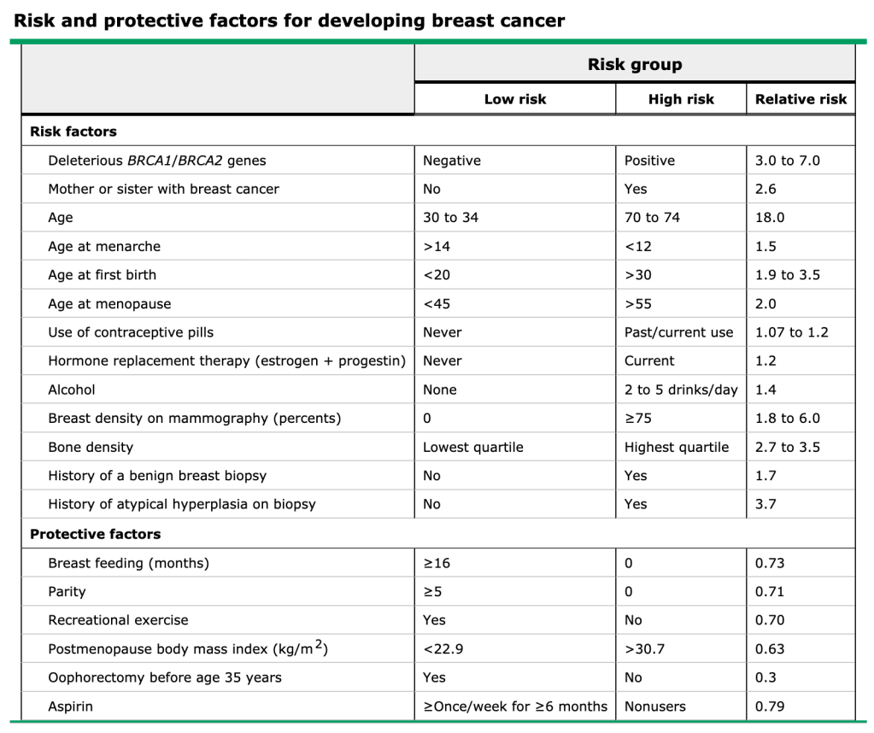Click "History of atypical hyperplasia on biopsy"

point(182,504)
